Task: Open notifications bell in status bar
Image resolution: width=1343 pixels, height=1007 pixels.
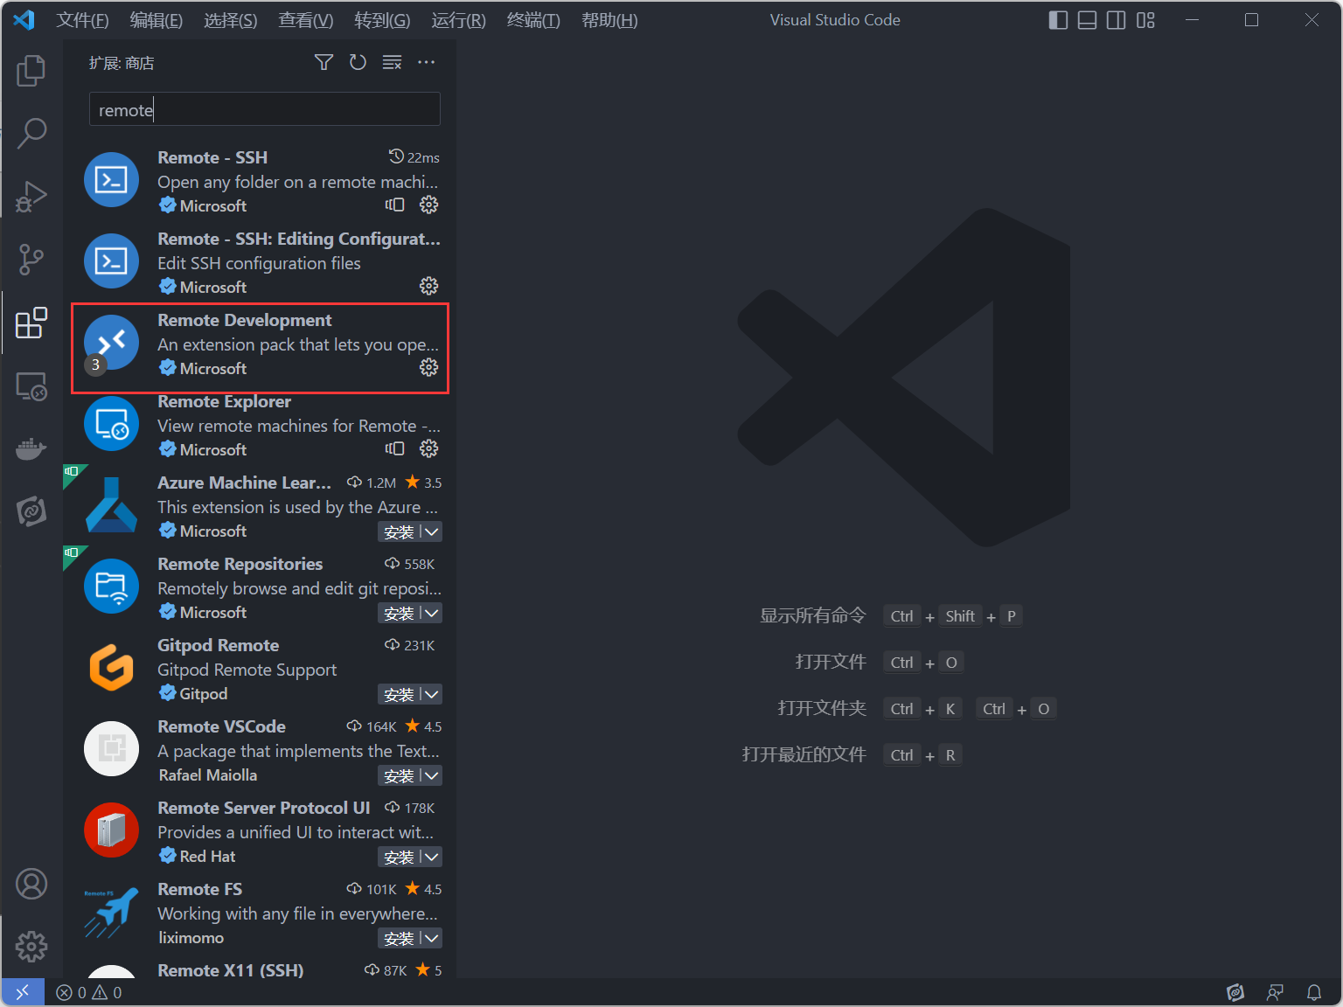Action: pyautogui.click(x=1314, y=992)
